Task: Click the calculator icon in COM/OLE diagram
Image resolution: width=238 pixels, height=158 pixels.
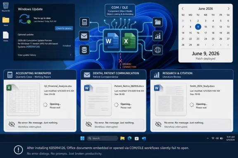Action: coord(85,22)
